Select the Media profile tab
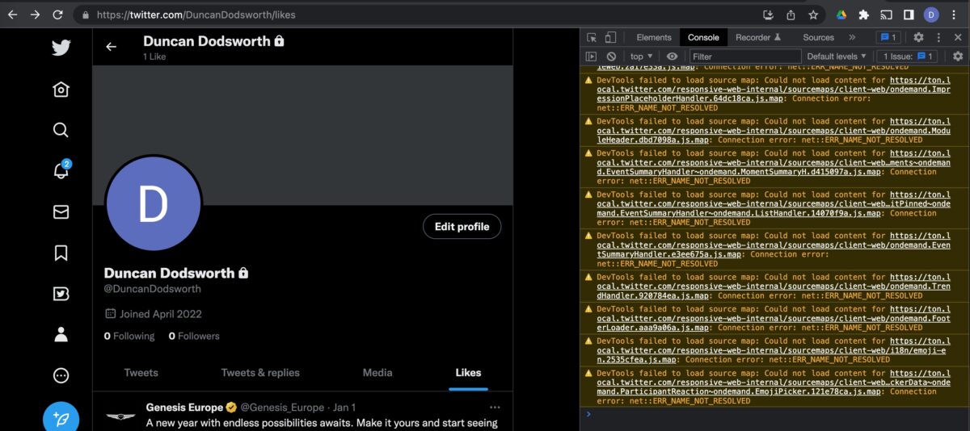970x431 pixels. point(377,373)
